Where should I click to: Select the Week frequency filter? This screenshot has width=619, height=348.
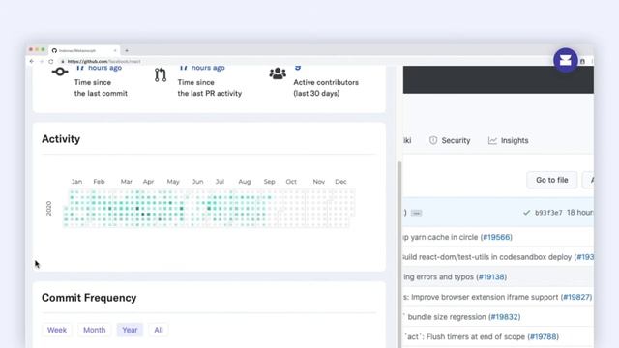coord(57,330)
